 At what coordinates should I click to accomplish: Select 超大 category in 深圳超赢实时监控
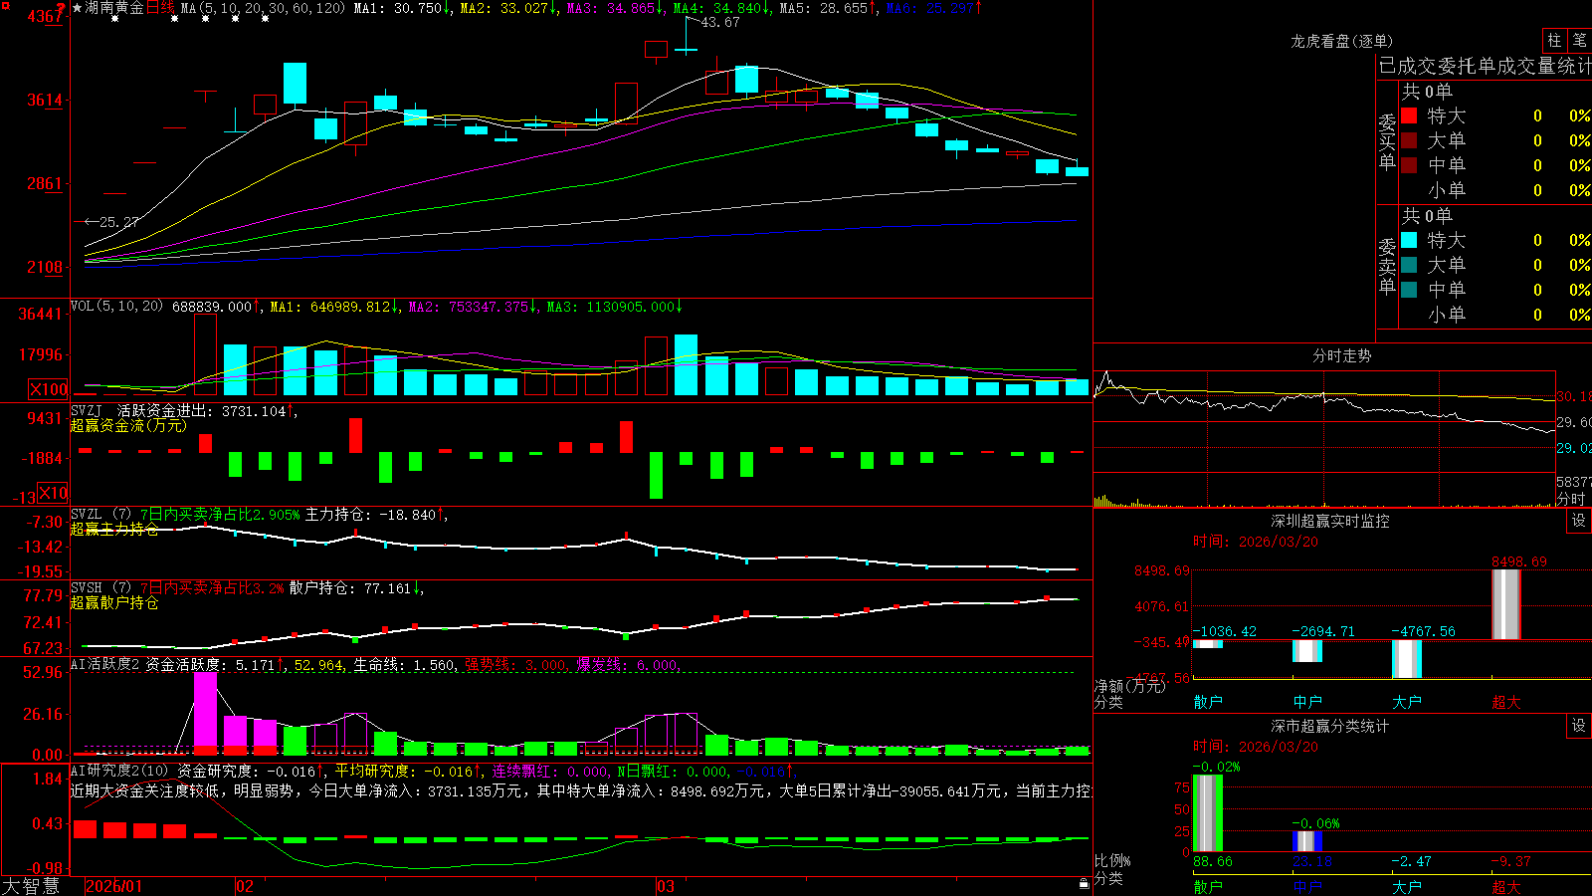[1506, 702]
